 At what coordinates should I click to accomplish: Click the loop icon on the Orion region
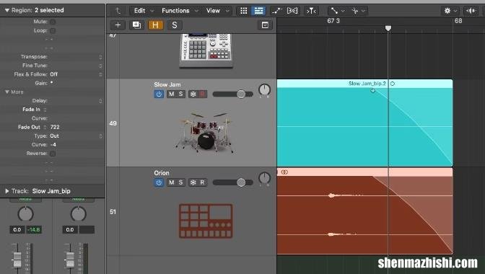(x=284, y=172)
